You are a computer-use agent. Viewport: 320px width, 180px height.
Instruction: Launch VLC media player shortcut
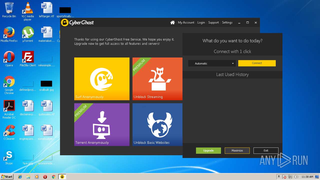pos(27,11)
